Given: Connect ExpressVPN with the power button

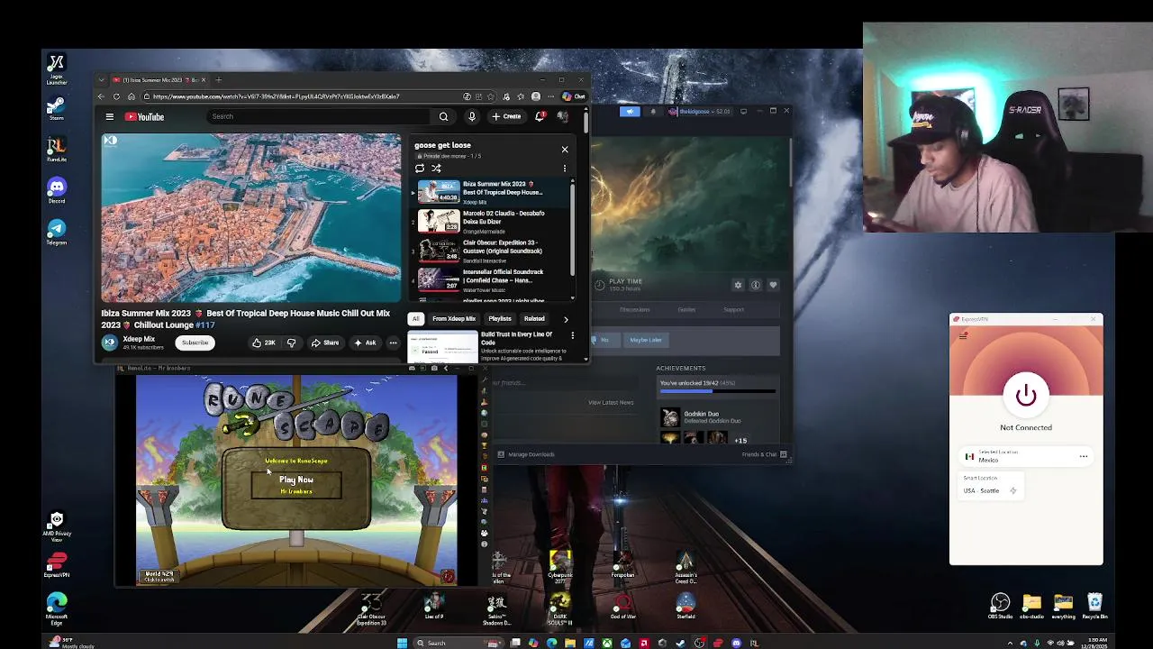Looking at the screenshot, I should coord(1026,395).
